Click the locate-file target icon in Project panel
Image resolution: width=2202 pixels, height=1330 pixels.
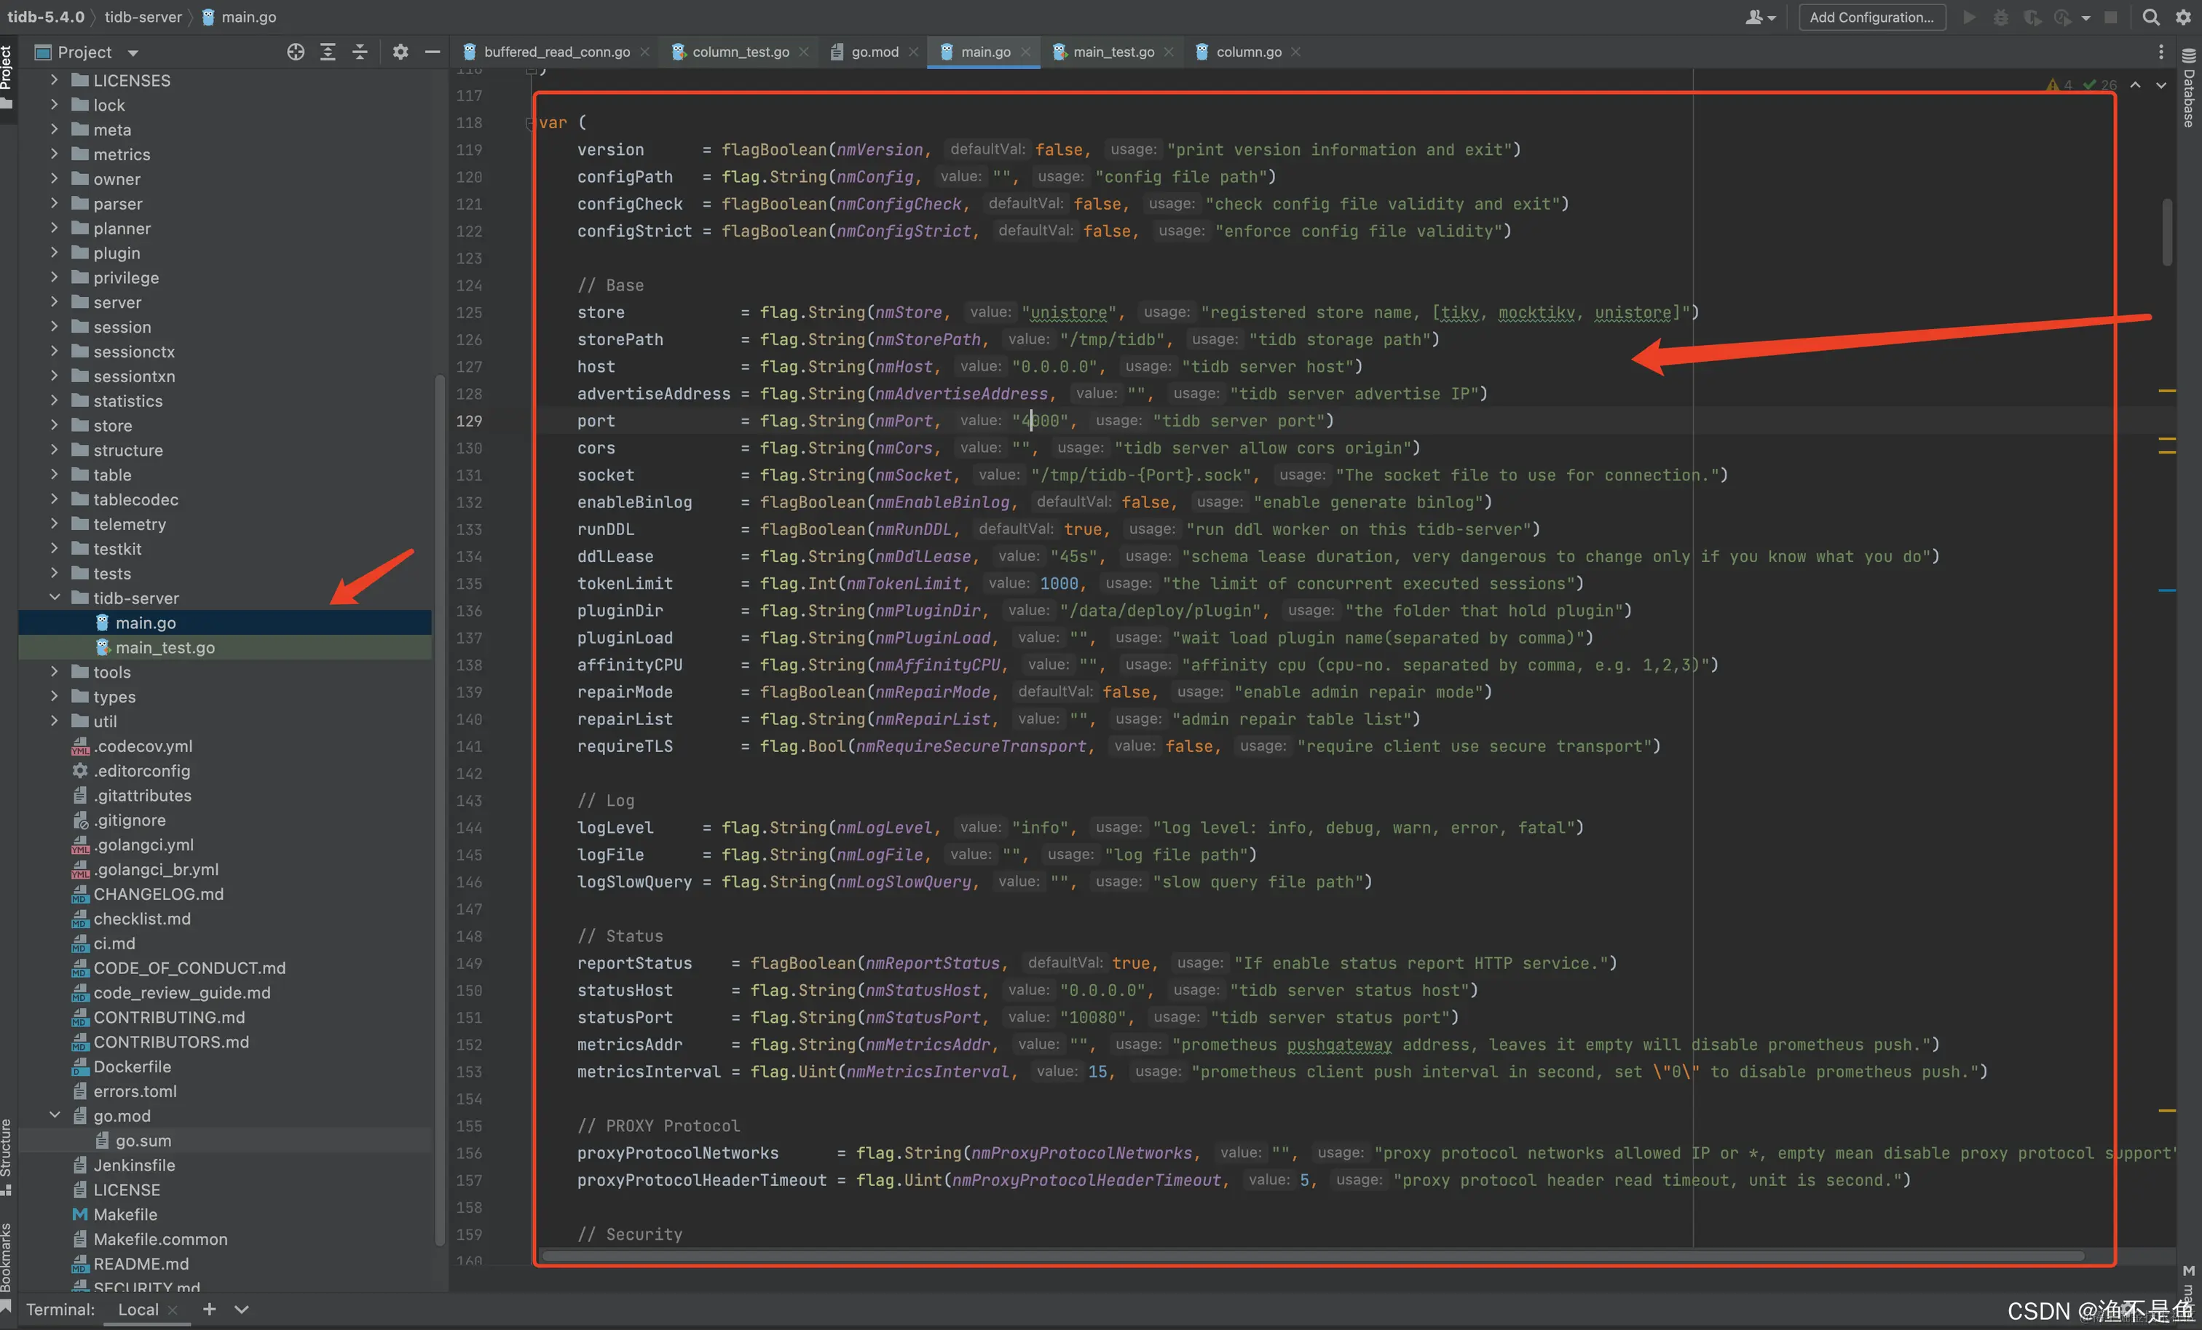pyautogui.click(x=296, y=52)
